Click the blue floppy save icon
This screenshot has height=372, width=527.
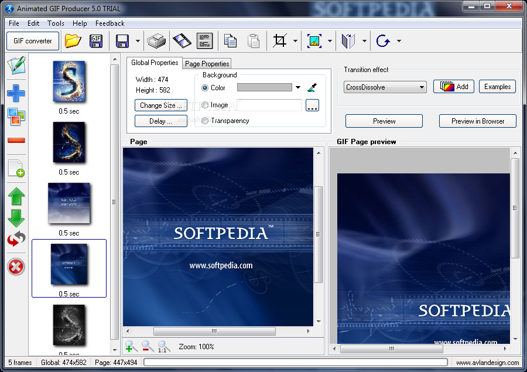click(122, 41)
